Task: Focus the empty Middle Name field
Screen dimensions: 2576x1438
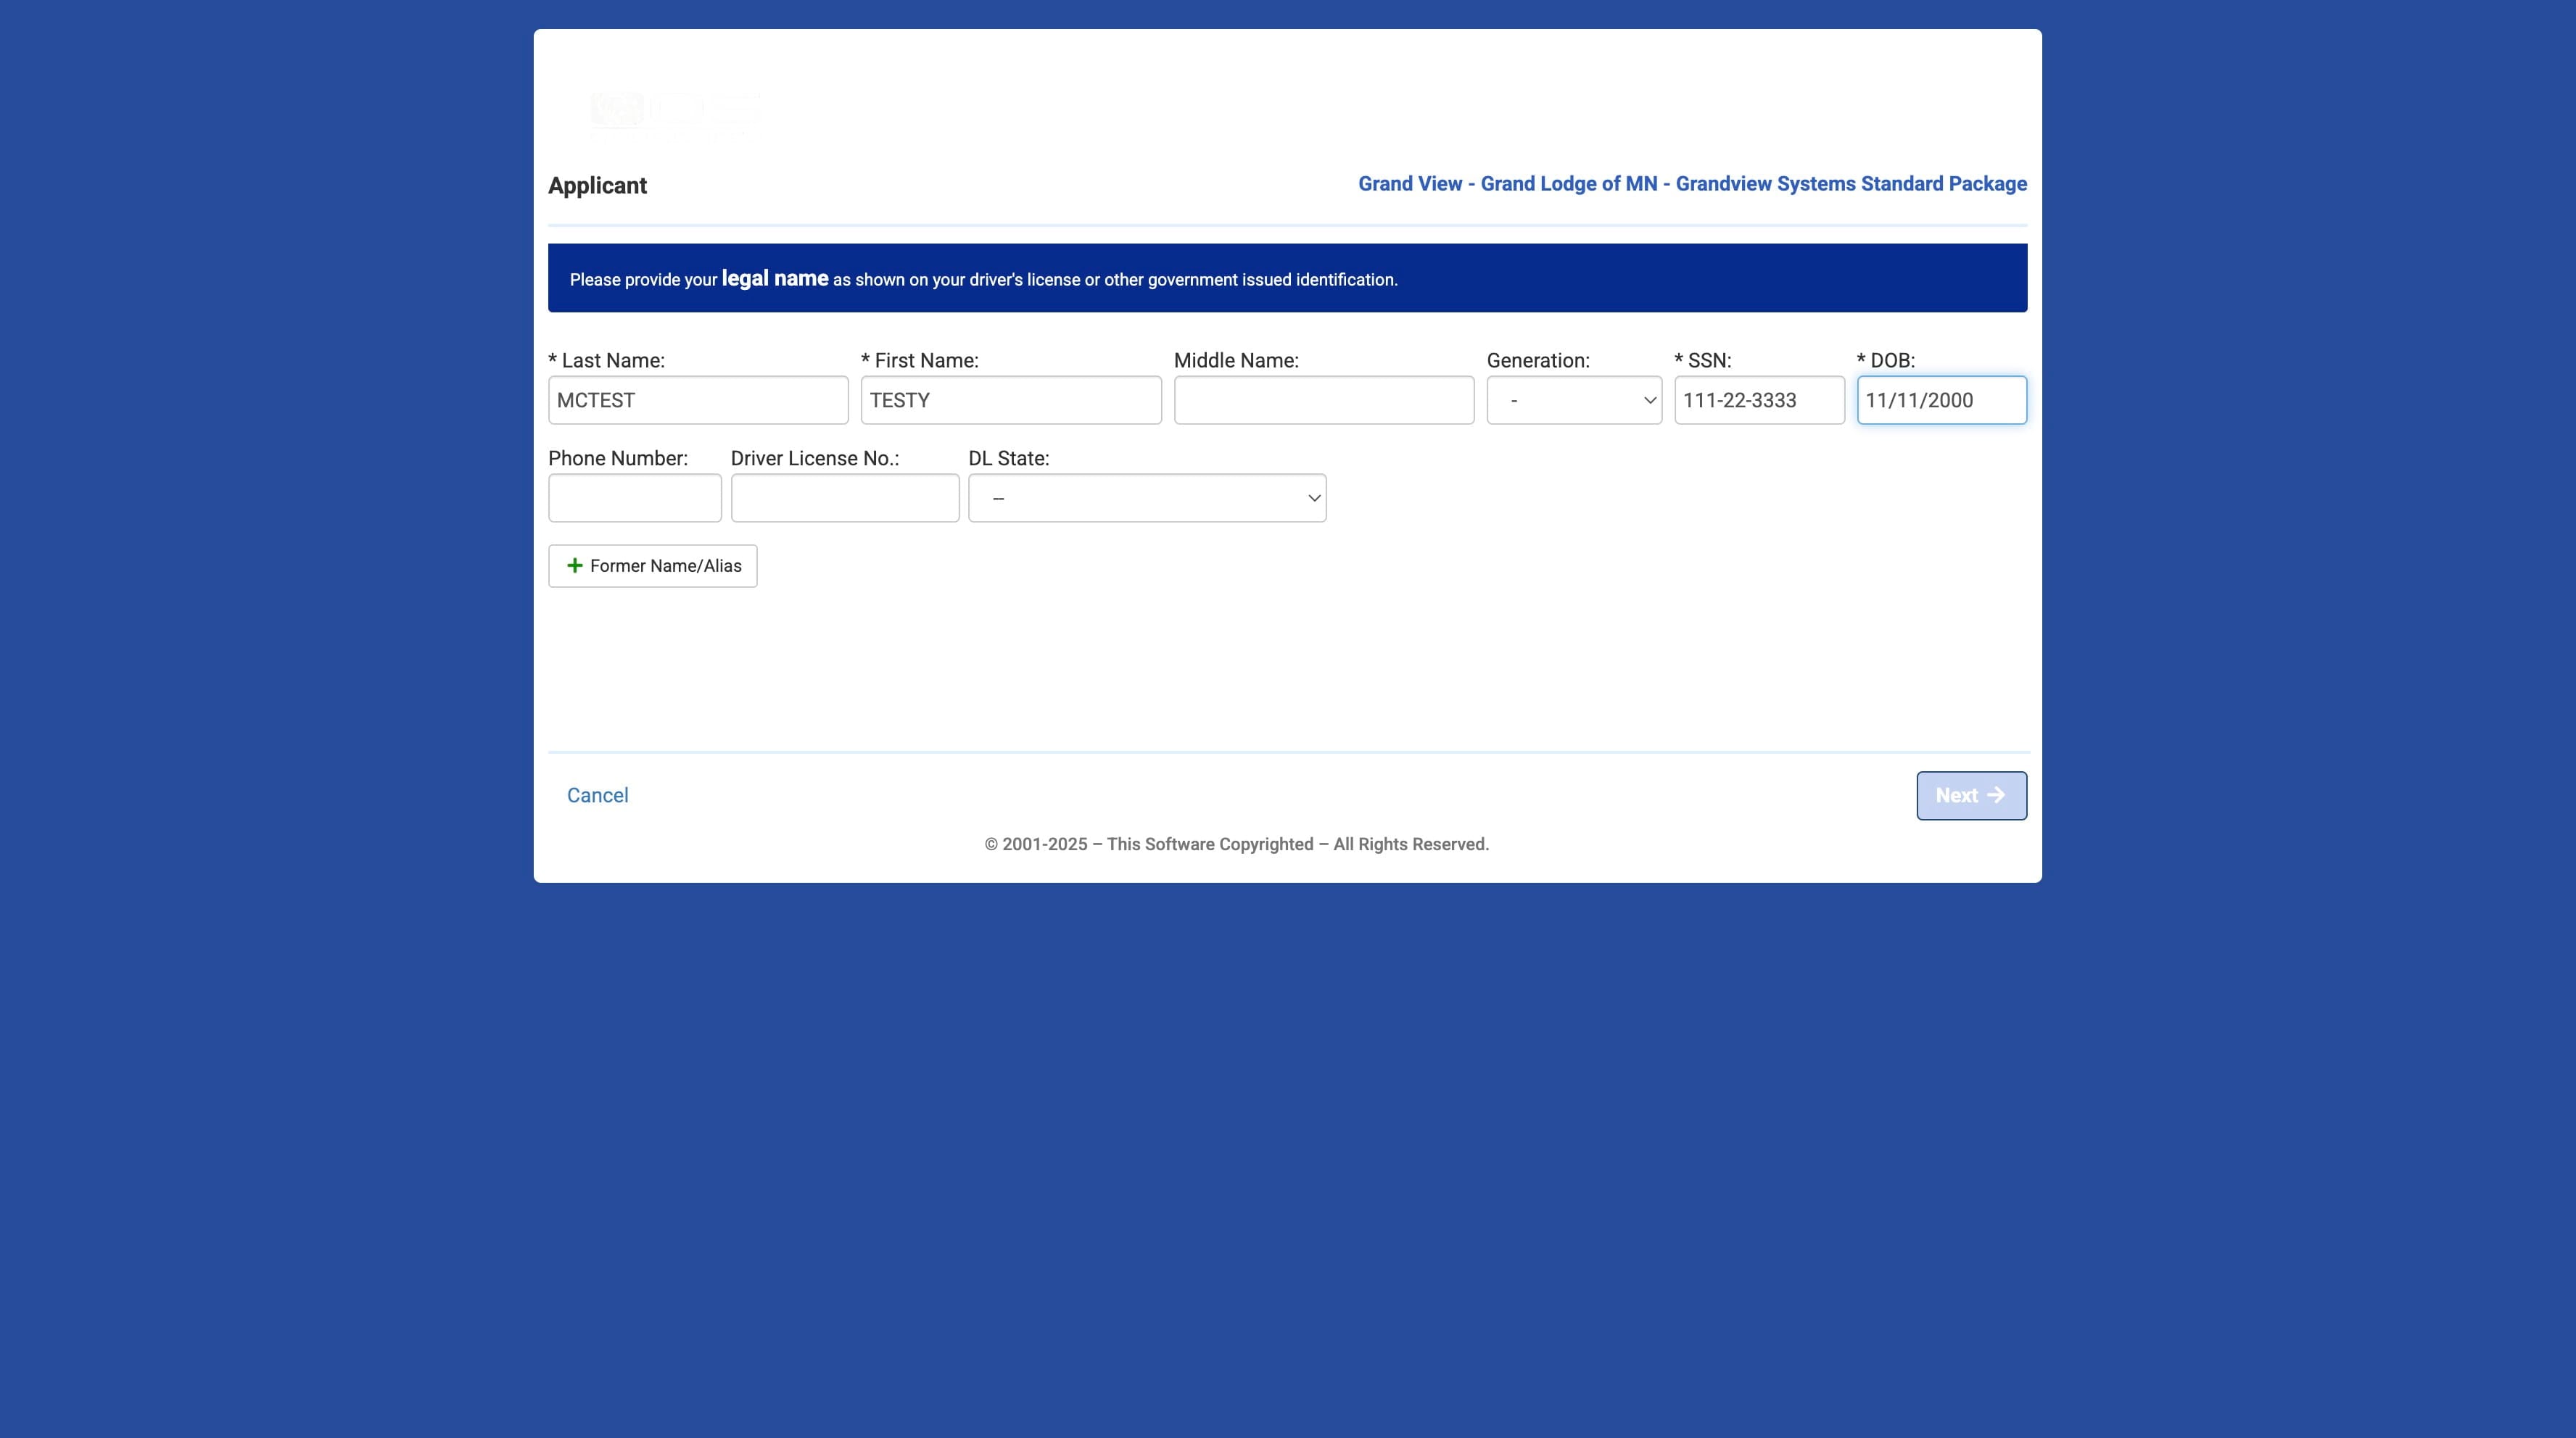Action: point(1324,399)
